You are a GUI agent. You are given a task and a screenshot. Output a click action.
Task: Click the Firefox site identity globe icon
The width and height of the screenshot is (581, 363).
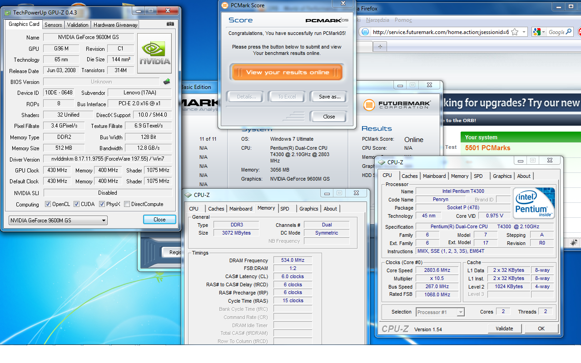tap(365, 32)
